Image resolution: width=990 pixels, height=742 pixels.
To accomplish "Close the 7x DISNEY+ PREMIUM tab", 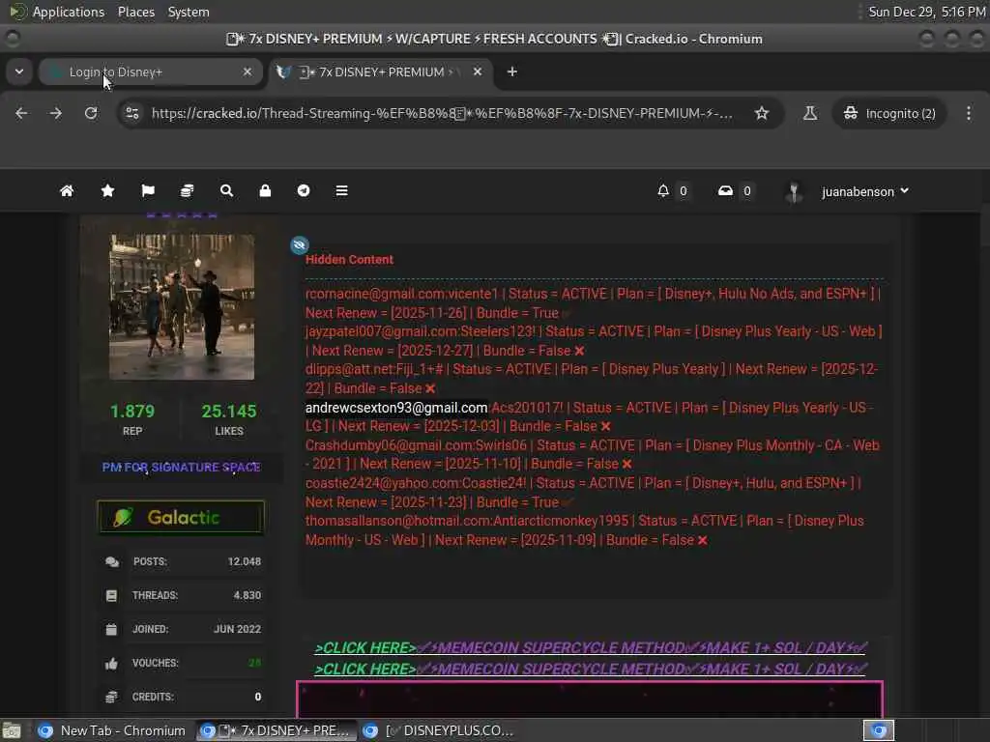I will point(478,71).
